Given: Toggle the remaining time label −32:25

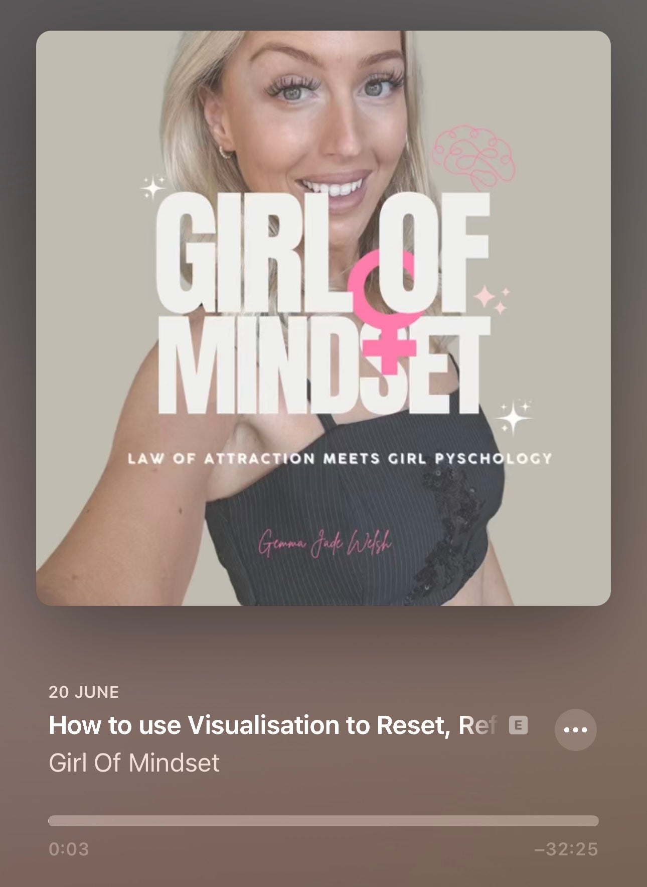Looking at the screenshot, I should point(566,849).
